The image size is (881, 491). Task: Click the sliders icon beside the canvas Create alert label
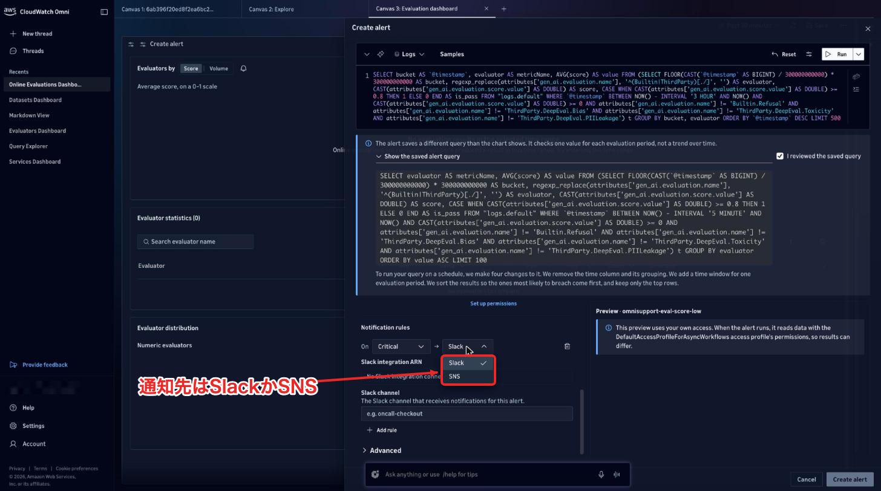(x=143, y=44)
